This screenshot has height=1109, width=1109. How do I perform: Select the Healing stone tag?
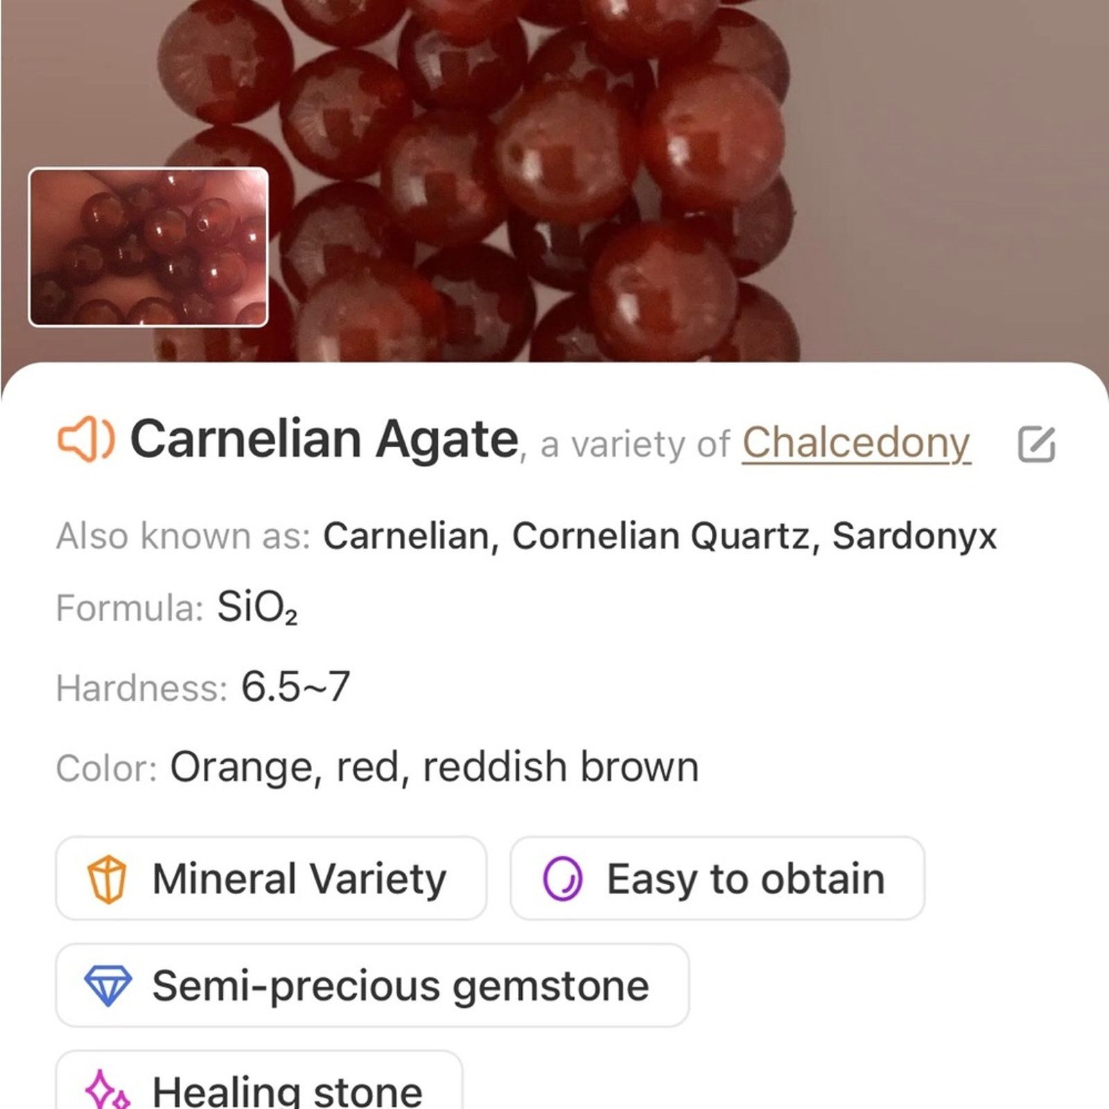pos(259,1080)
